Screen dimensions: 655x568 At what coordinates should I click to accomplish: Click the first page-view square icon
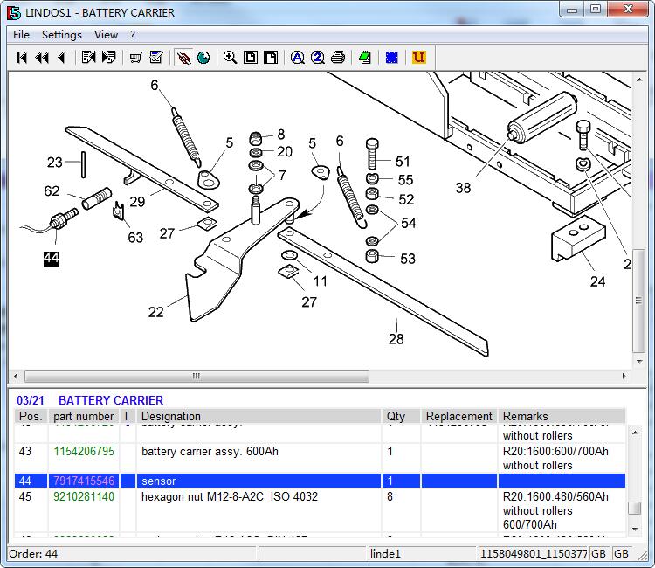(x=251, y=58)
